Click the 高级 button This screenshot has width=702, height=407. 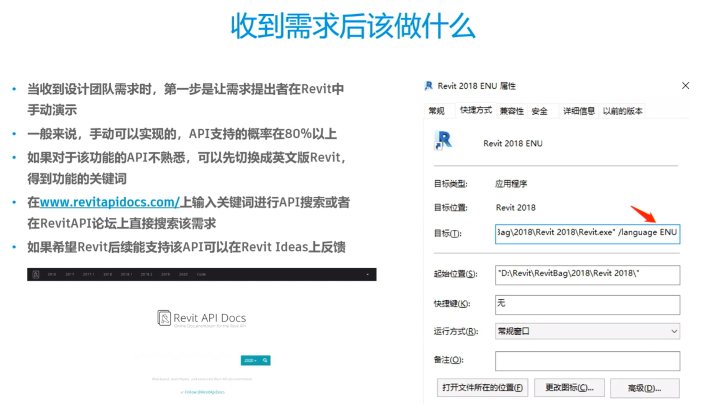pyautogui.click(x=645, y=388)
